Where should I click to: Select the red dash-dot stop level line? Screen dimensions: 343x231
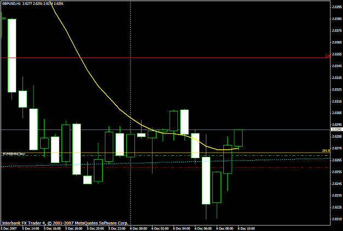pos(166,167)
